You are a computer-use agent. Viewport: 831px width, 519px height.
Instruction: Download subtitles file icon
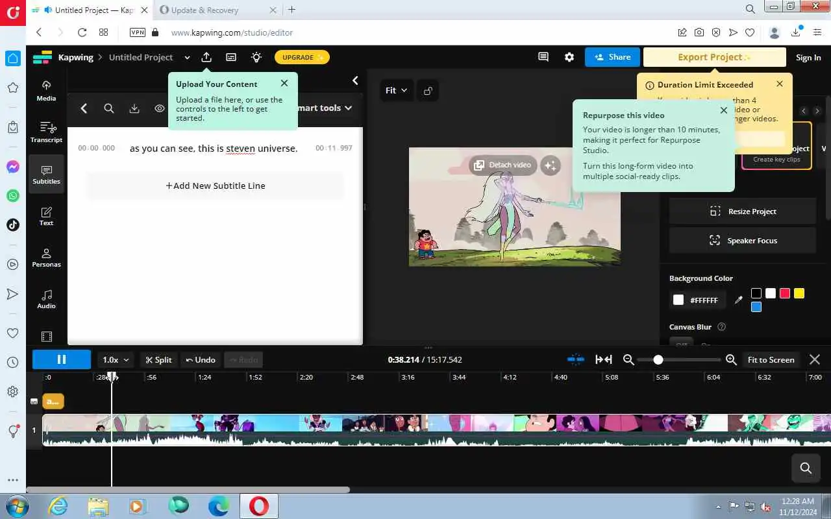click(x=134, y=108)
